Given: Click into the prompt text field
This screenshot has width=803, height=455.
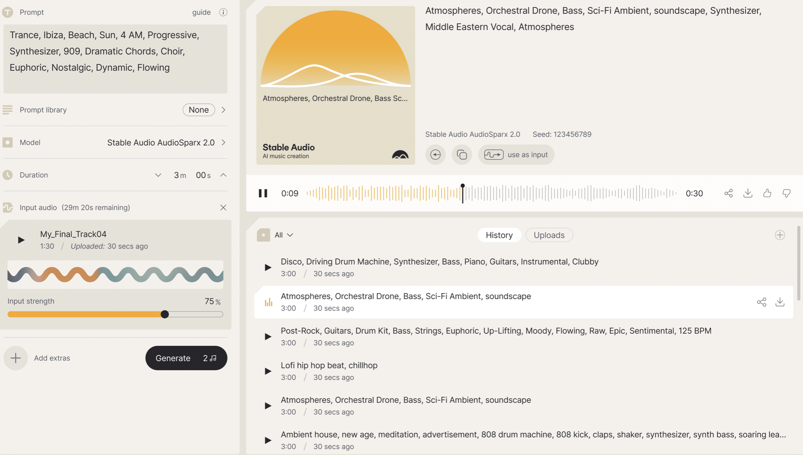Looking at the screenshot, I should click(115, 59).
